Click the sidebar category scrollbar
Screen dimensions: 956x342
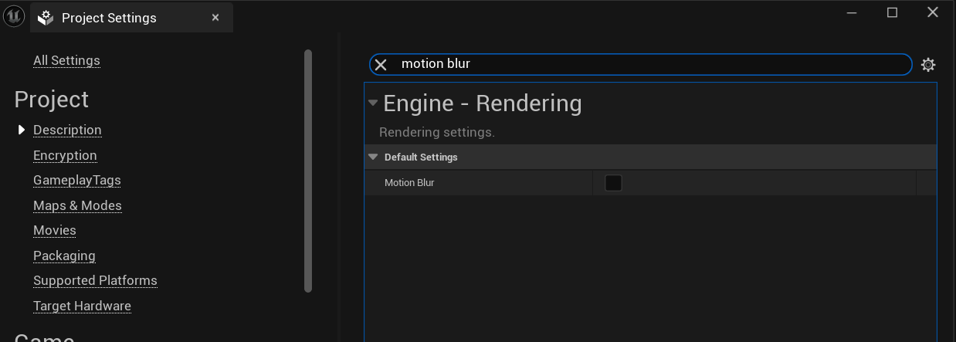tap(308, 171)
